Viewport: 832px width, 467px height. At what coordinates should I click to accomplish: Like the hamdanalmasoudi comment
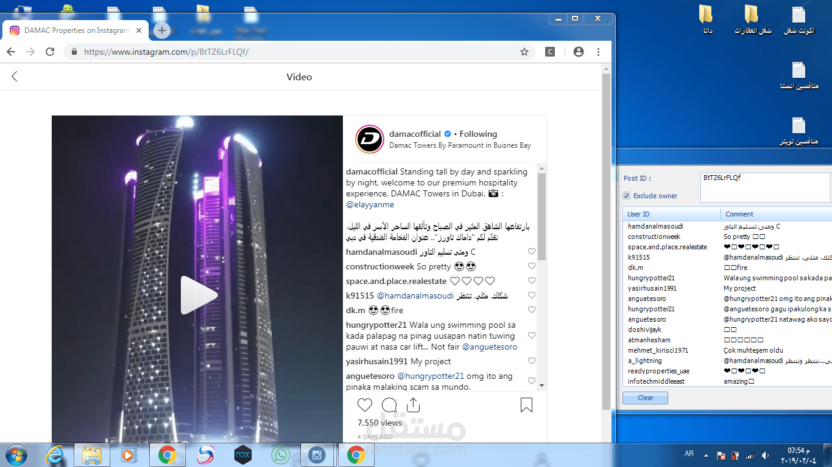(532, 252)
